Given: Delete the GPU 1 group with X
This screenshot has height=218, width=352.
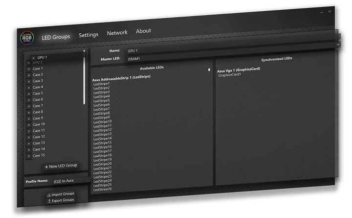Looking at the screenshot, I should (33, 58).
